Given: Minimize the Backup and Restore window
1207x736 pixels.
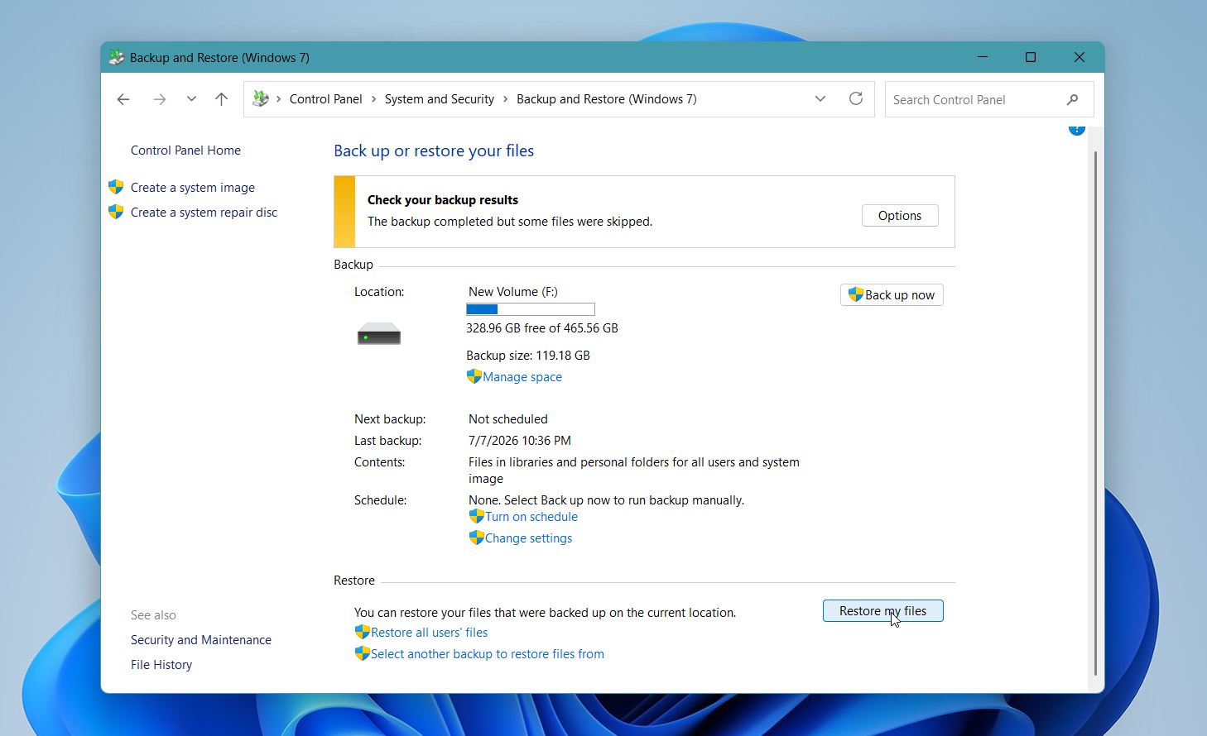Looking at the screenshot, I should (983, 57).
